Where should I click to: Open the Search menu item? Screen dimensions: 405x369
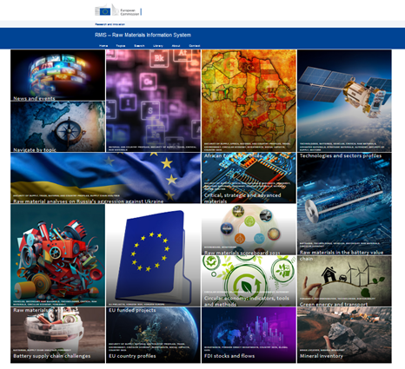pos(139,46)
